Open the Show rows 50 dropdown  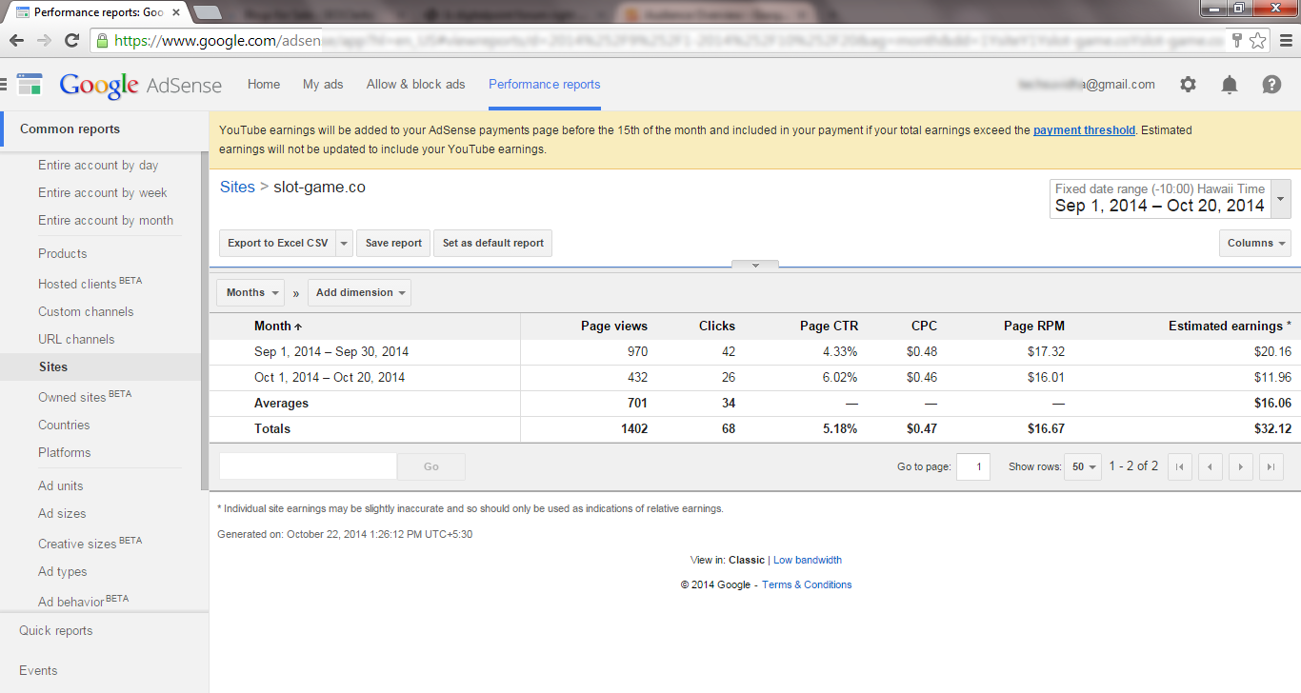[x=1083, y=466]
